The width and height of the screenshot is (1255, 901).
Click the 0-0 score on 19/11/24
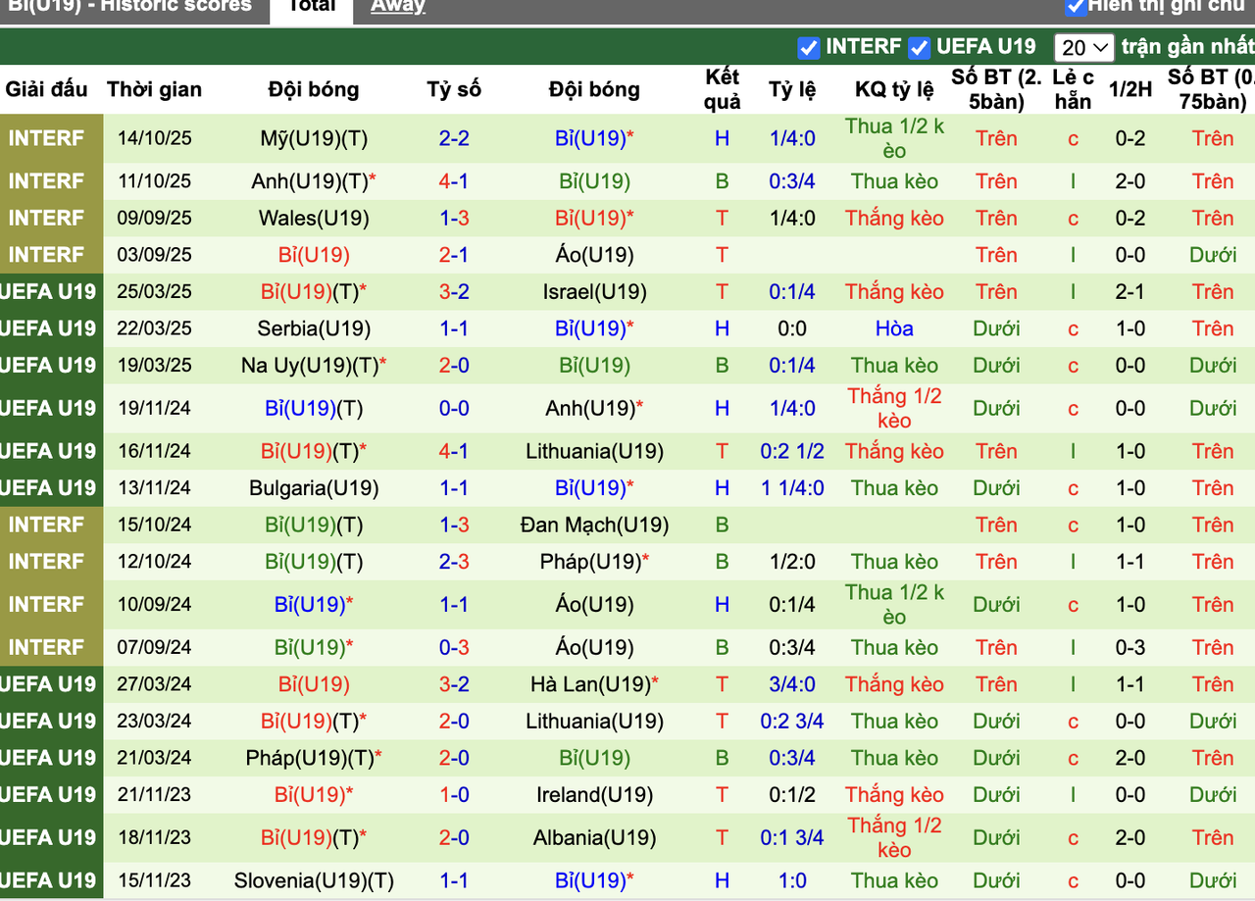pos(454,408)
